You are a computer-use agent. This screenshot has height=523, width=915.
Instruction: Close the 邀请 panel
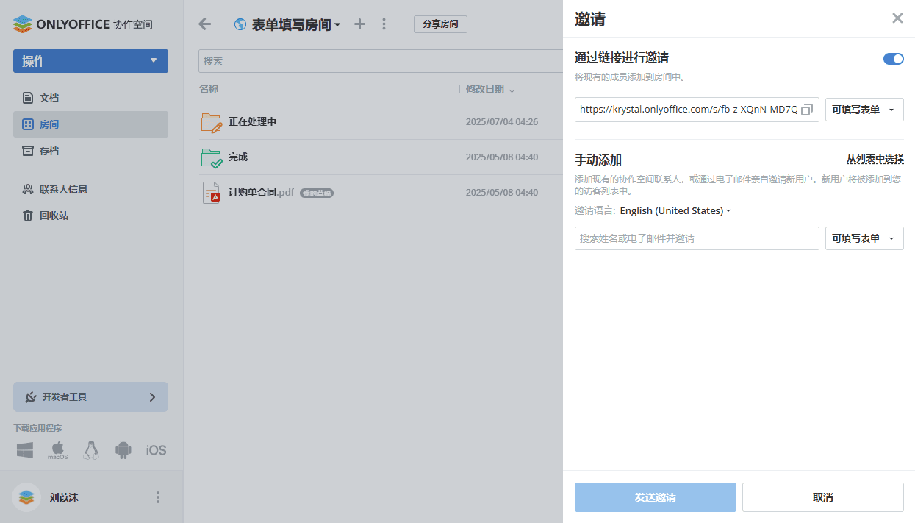(x=897, y=18)
